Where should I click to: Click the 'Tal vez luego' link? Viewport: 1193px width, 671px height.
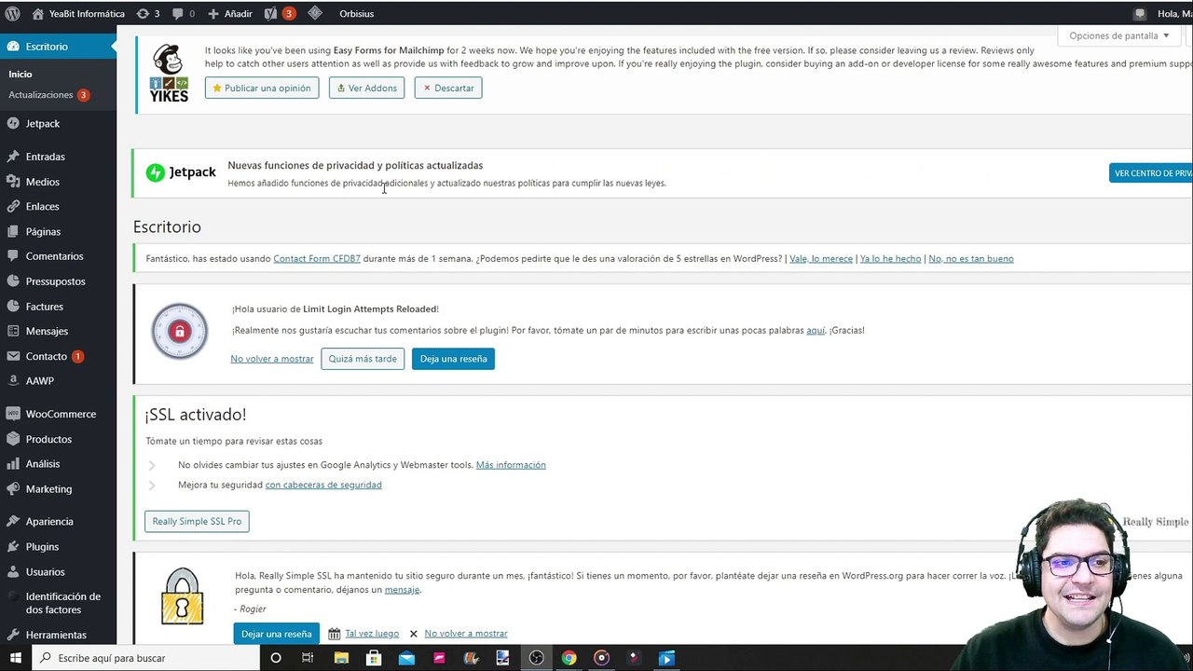tap(372, 634)
